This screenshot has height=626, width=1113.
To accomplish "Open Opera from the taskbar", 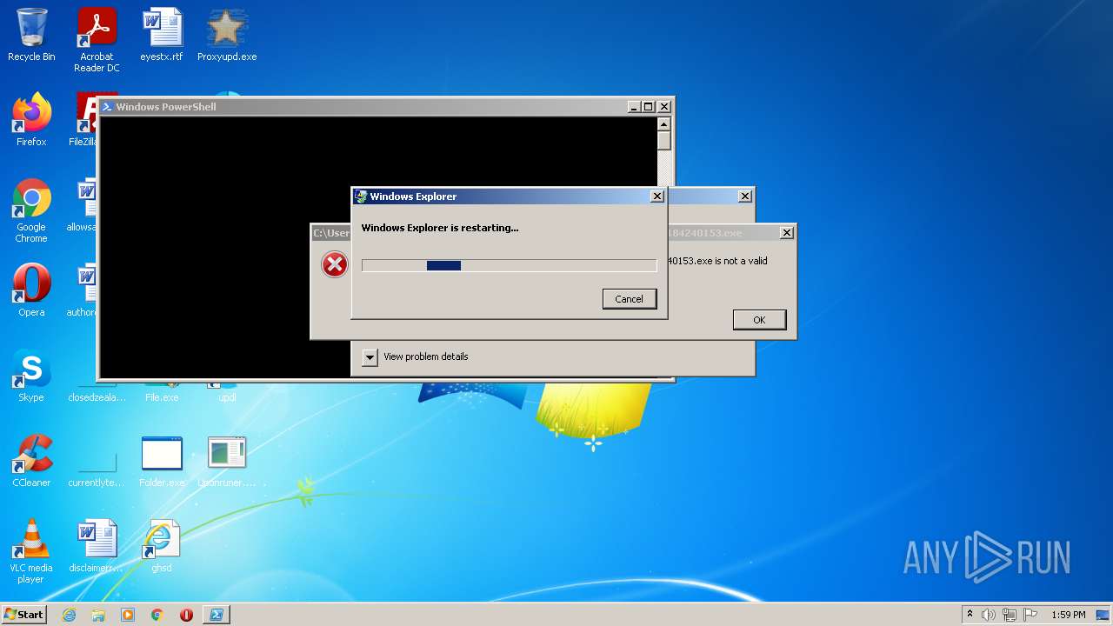I will tap(186, 615).
